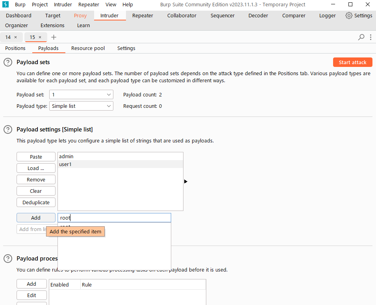Screen dimensions: 376x305
Task: Select the Payloads sub-tab
Action: (x=48, y=48)
